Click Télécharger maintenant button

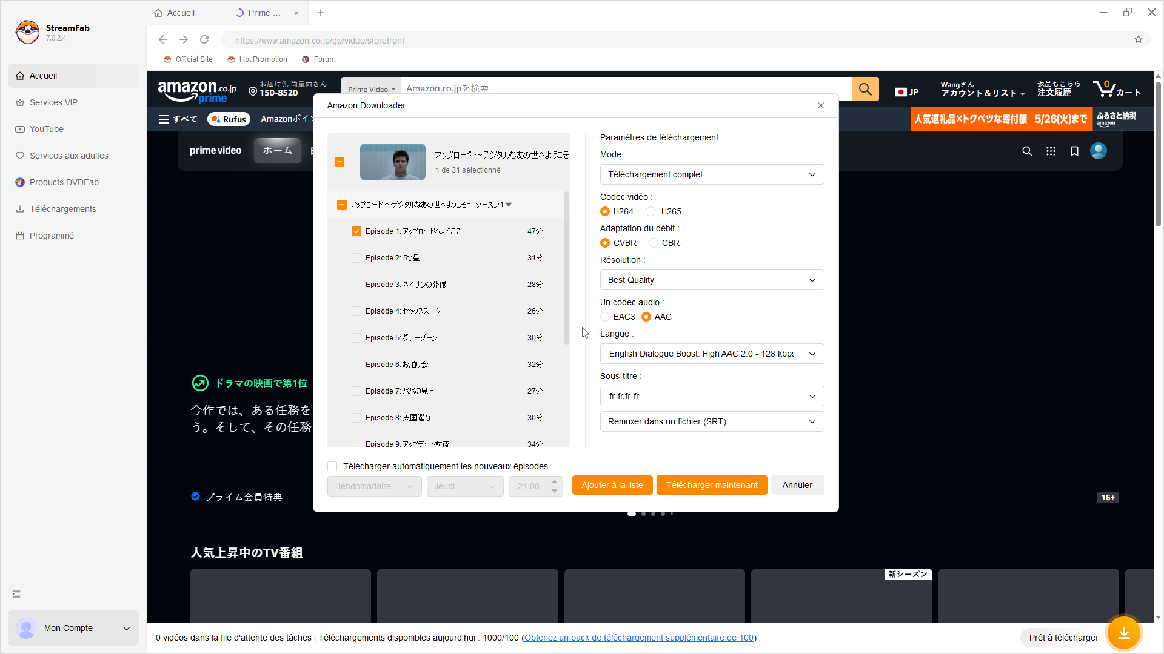[x=712, y=485]
